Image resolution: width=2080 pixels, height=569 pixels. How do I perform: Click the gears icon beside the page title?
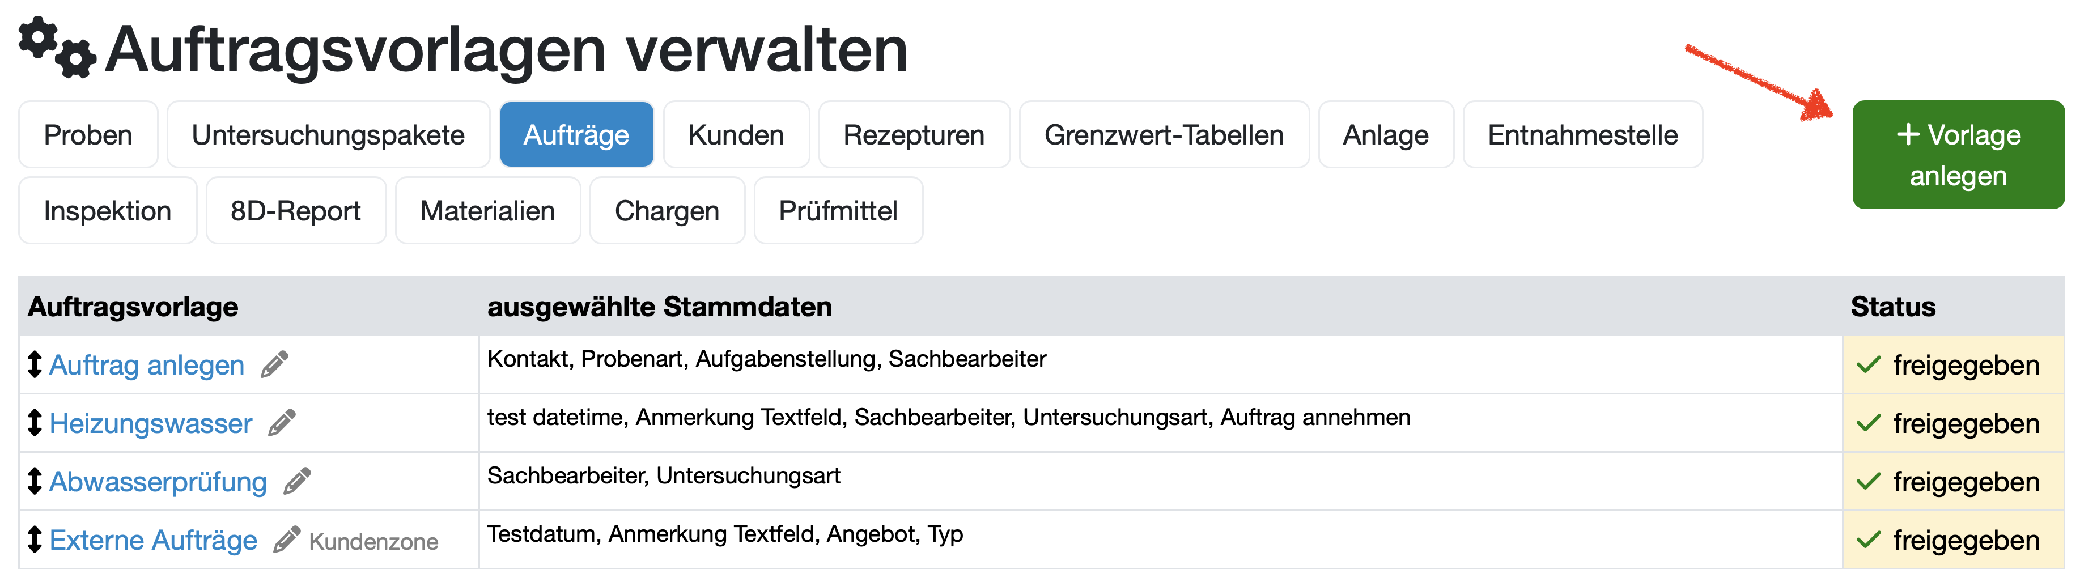pyautogui.click(x=57, y=48)
